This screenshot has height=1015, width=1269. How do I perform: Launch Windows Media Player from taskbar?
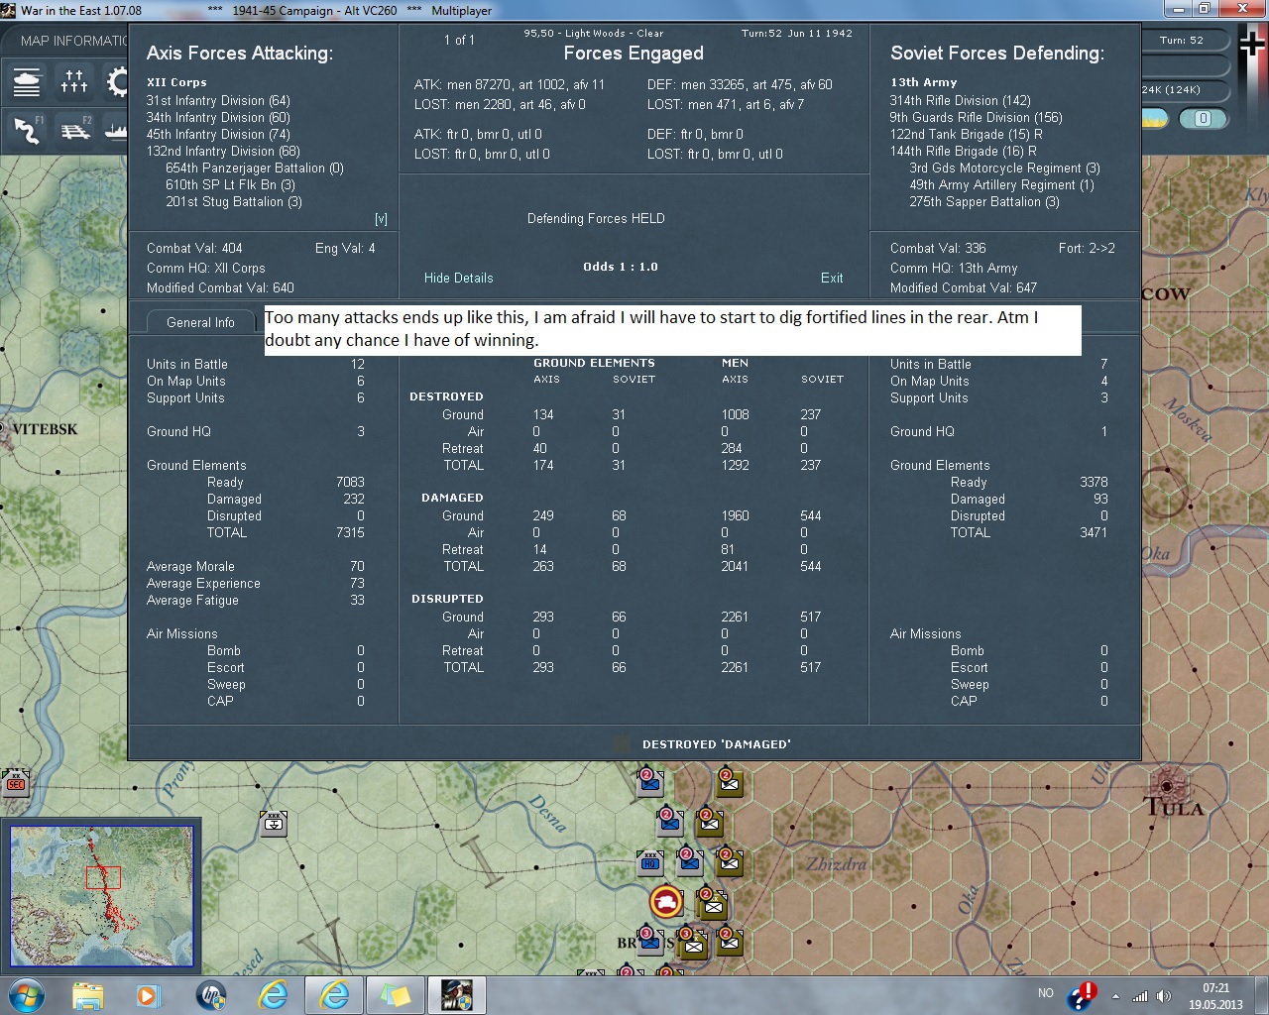point(149,995)
